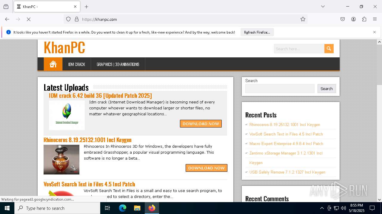Open recent post Zentimo xStorage Manager

click(286, 158)
